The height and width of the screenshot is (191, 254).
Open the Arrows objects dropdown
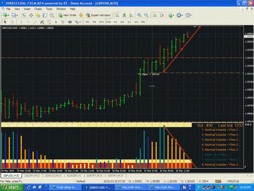(x=78, y=22)
